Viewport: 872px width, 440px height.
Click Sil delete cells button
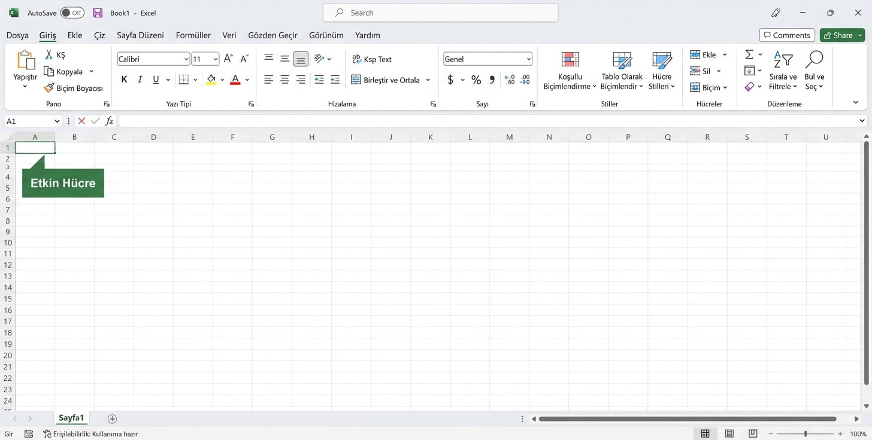click(x=701, y=71)
